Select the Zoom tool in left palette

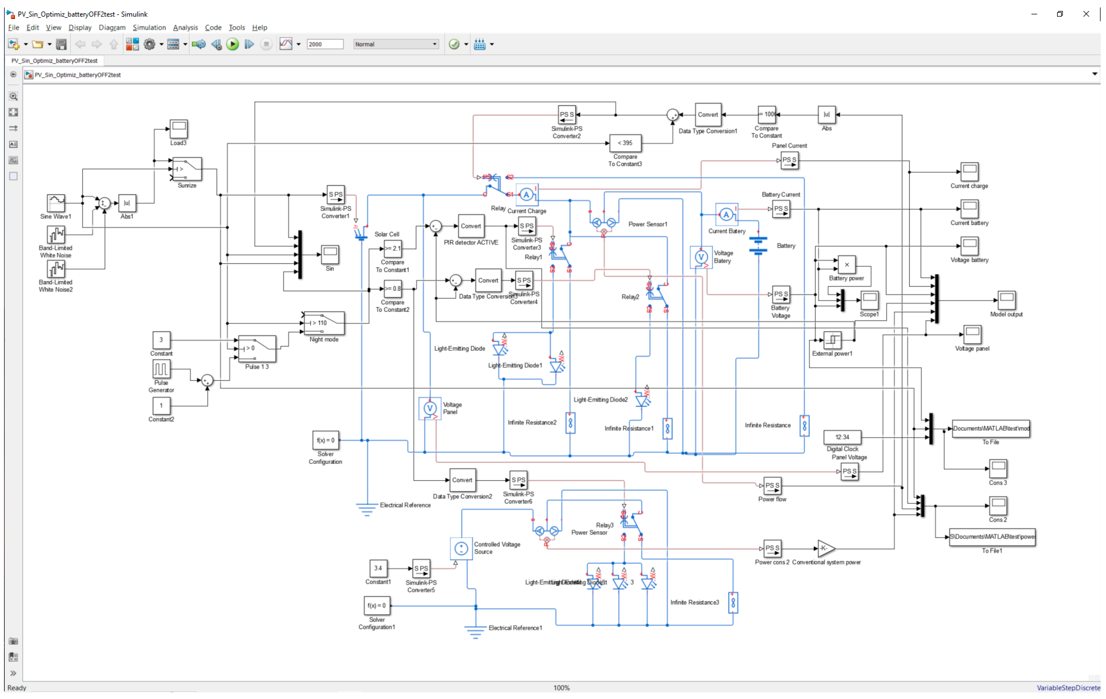coord(13,96)
